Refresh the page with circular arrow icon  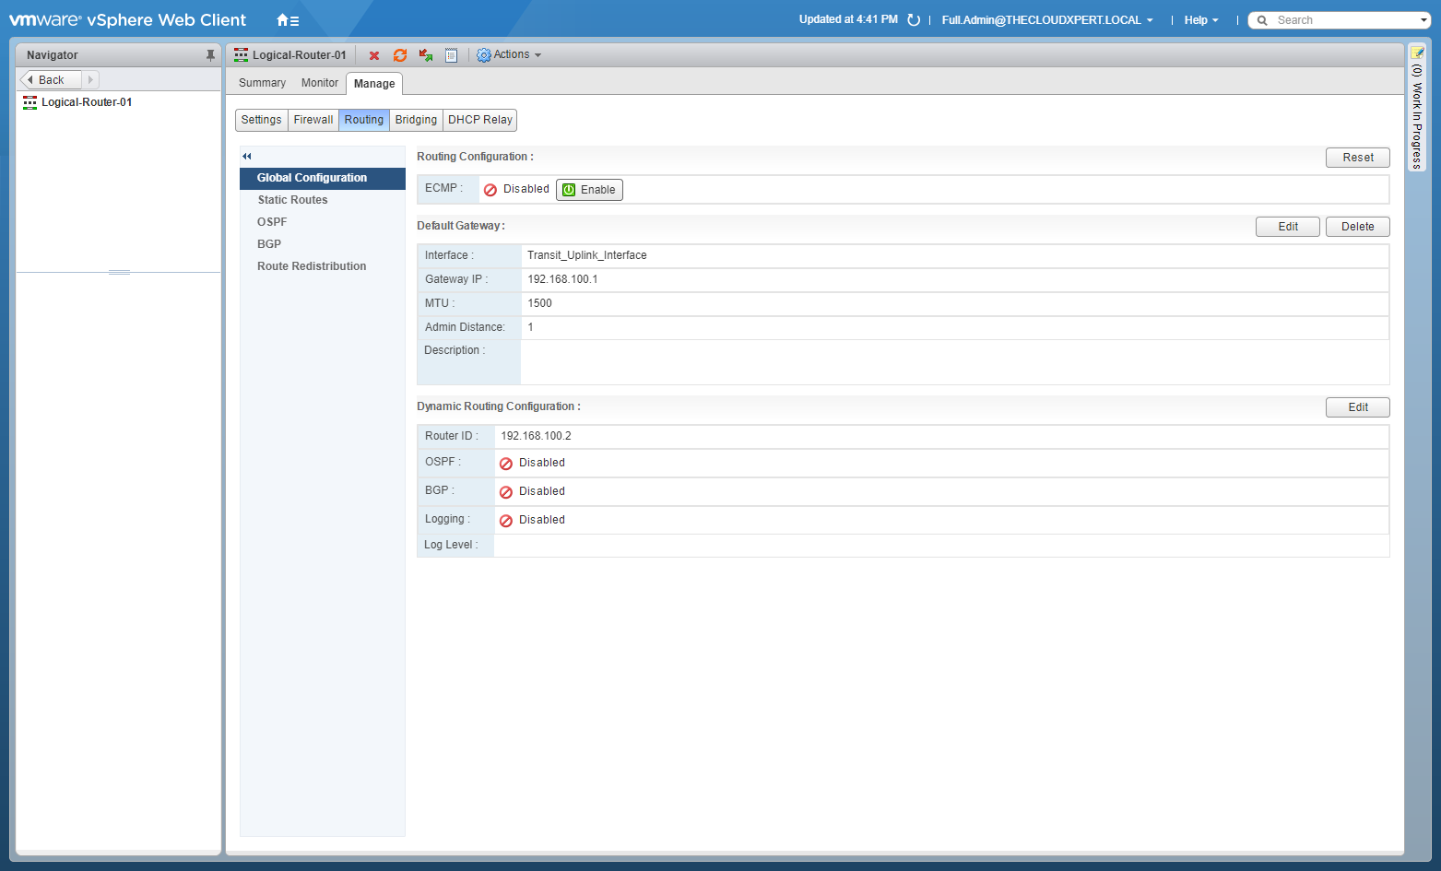point(914,20)
